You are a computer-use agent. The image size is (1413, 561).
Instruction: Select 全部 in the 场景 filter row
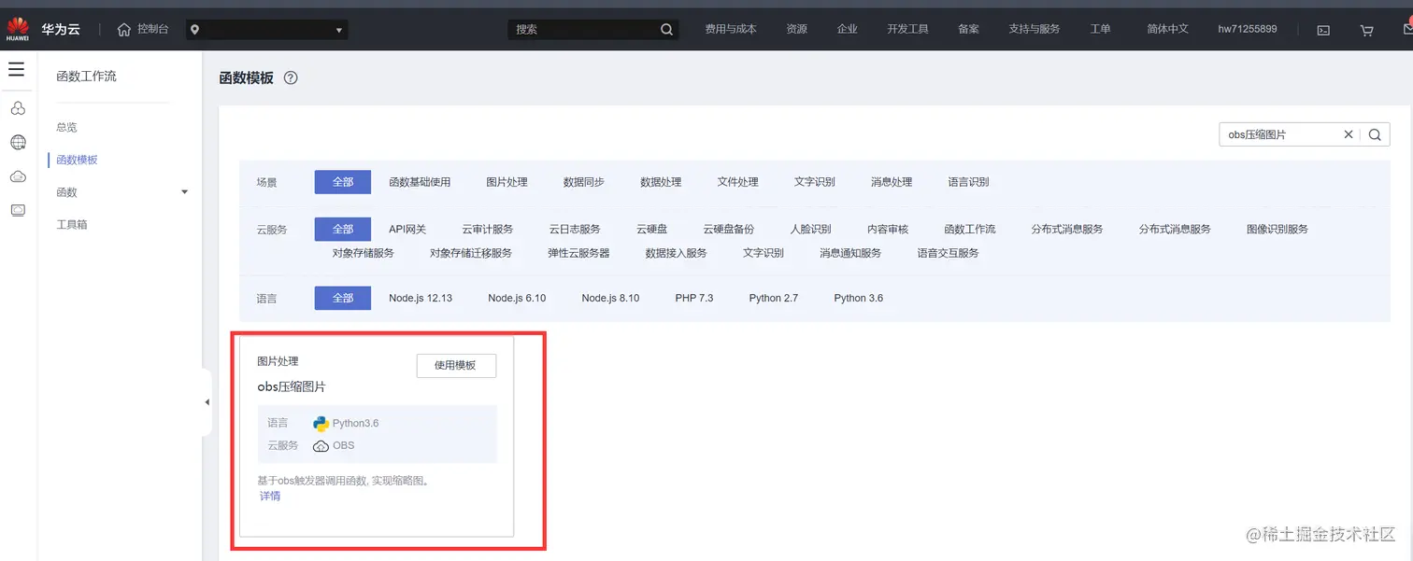tap(343, 182)
